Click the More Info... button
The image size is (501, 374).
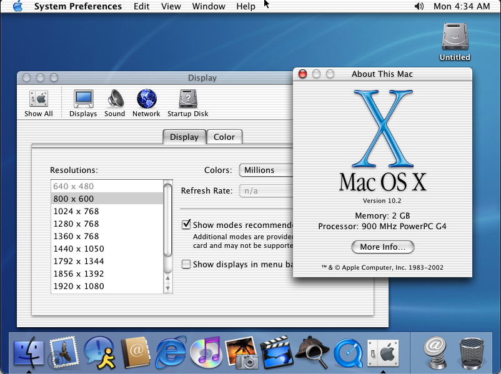[383, 247]
